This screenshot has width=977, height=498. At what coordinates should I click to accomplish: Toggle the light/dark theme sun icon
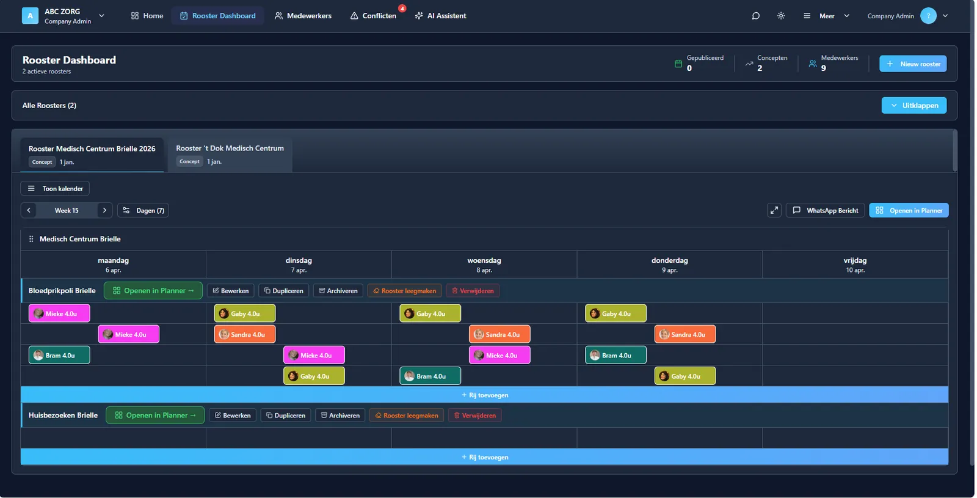coord(781,16)
